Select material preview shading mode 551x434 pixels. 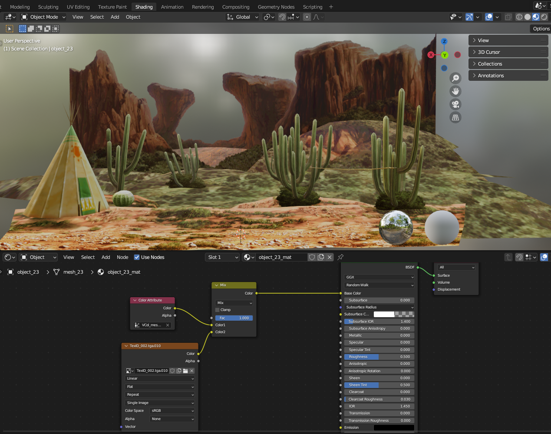(x=536, y=17)
